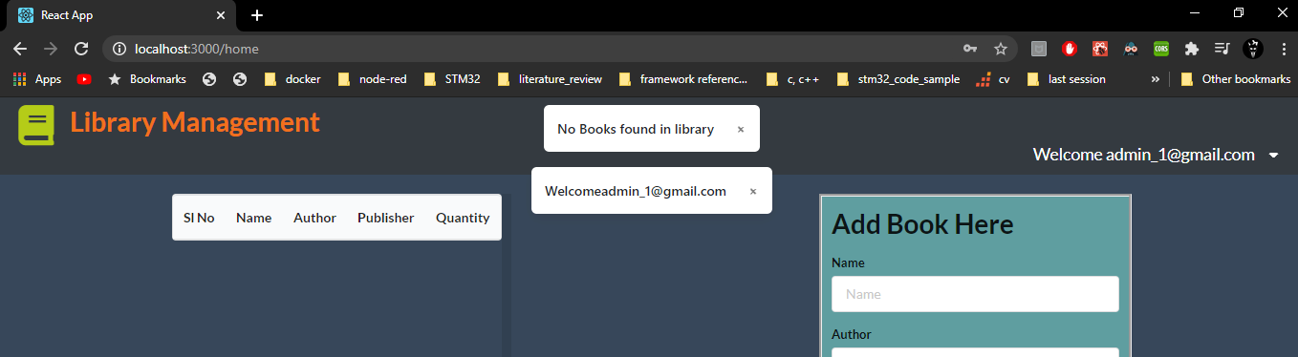
Task: Open the Chrome three-dot menu
Action: (x=1283, y=49)
